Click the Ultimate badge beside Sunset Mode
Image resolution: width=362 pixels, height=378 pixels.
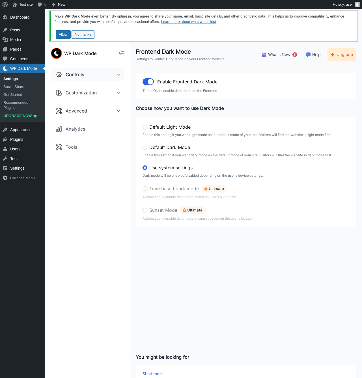193,210
